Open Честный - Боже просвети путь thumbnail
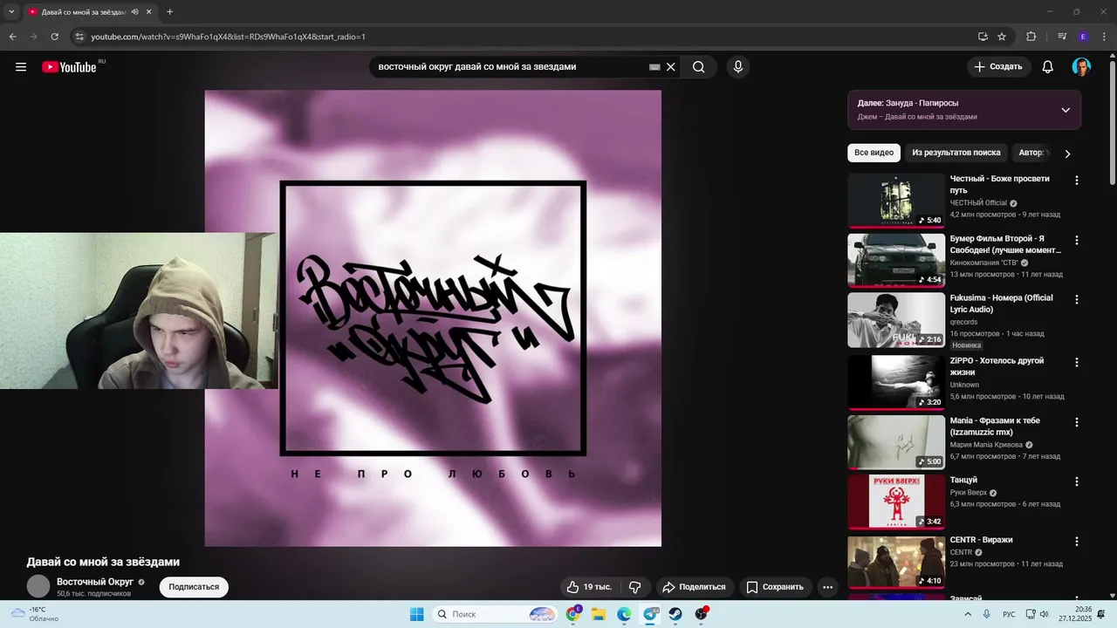 tap(896, 201)
